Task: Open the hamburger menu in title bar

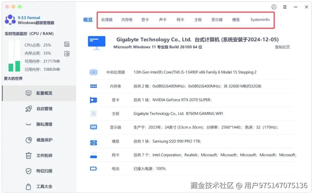Action: pos(285,7)
